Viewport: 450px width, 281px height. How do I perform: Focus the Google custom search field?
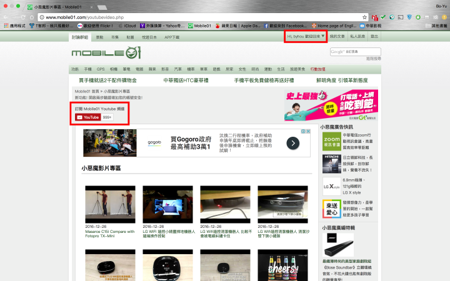pos(355,52)
